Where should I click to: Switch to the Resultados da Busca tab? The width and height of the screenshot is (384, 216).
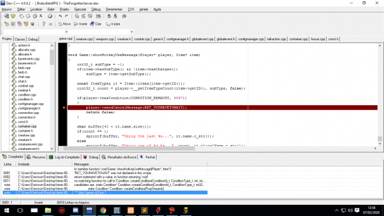point(119,157)
